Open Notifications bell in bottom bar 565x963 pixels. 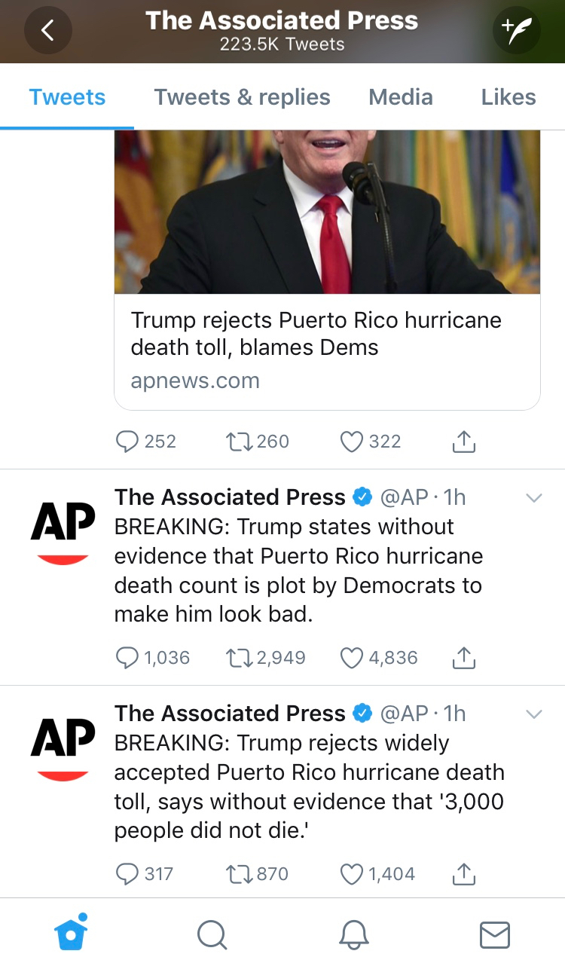coord(353,934)
